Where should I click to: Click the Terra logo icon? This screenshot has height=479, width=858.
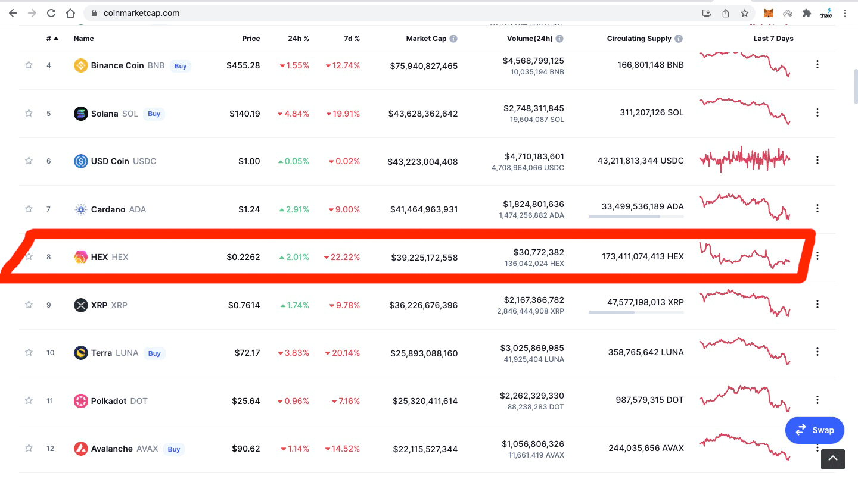point(80,353)
